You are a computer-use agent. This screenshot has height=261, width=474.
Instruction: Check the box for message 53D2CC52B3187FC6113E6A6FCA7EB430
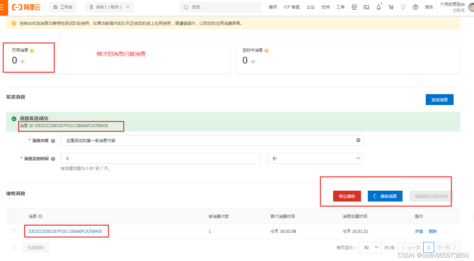pos(14,231)
